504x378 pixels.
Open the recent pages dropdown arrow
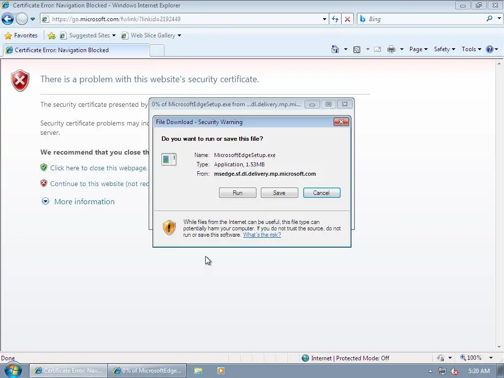(32, 19)
